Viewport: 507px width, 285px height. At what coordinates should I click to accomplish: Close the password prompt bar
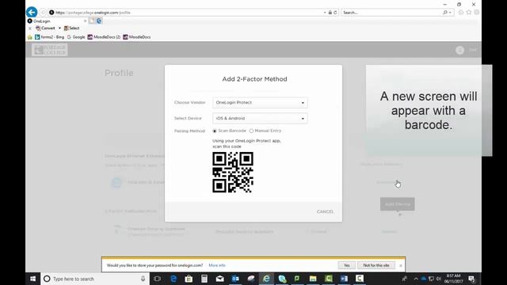(401, 266)
